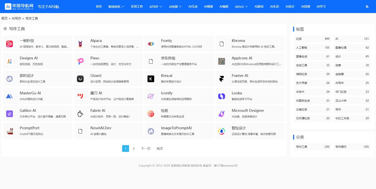376x189 pixels.
Task: Click the pink Pixso logo icon
Action: [x=80, y=61]
